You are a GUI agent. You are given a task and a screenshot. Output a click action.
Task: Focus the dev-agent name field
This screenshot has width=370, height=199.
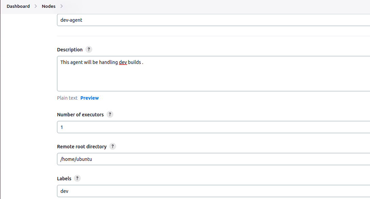pos(213,20)
